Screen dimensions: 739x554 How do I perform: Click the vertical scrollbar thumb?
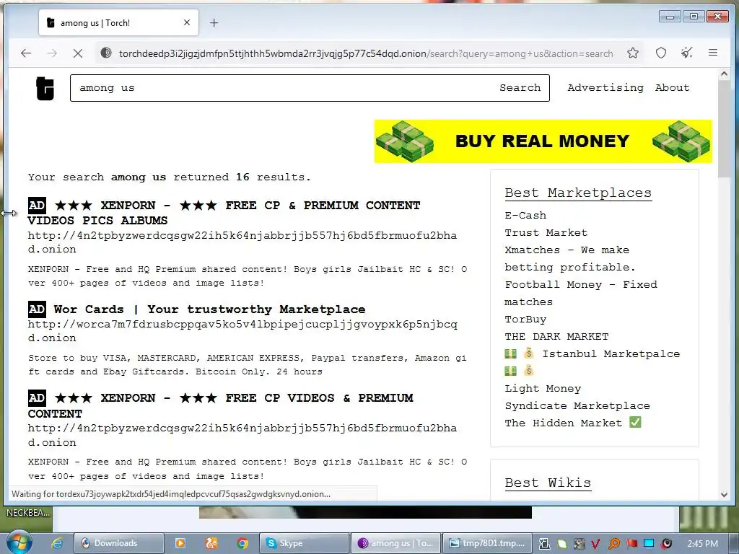724,128
